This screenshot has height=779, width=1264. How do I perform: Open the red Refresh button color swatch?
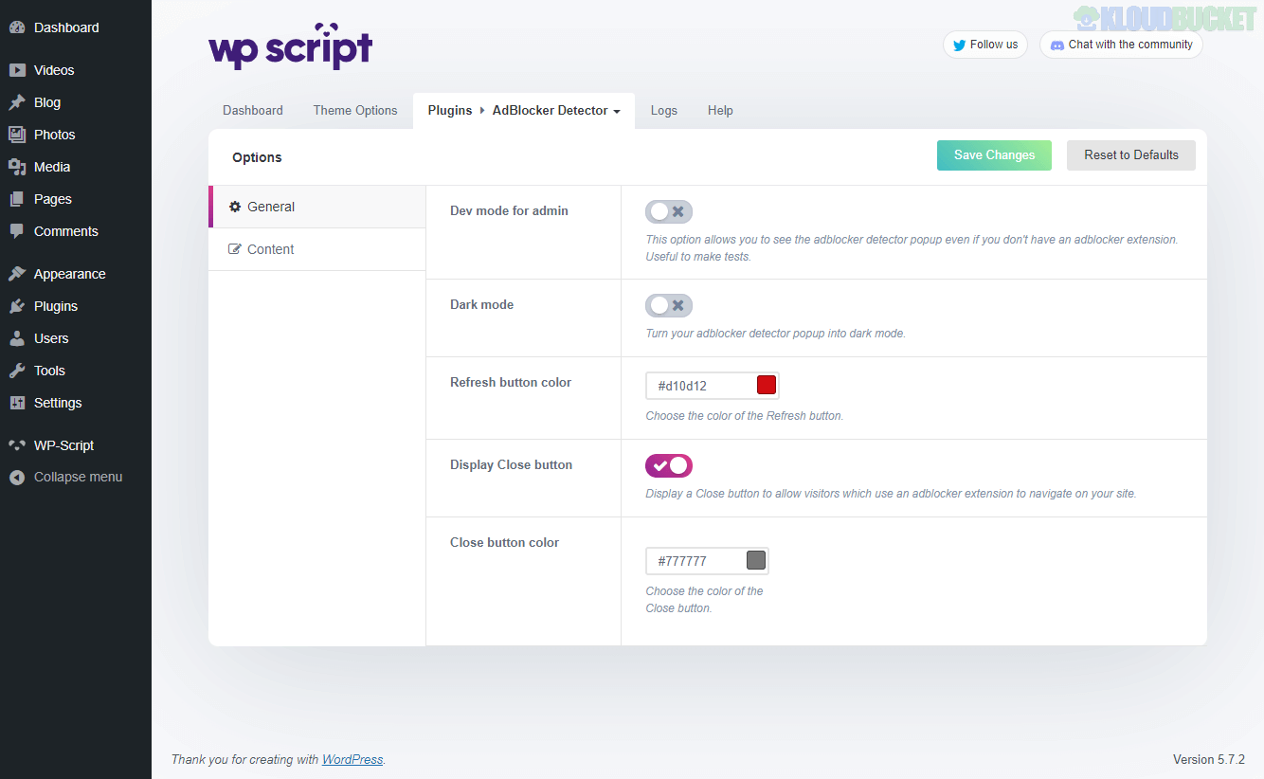(767, 385)
